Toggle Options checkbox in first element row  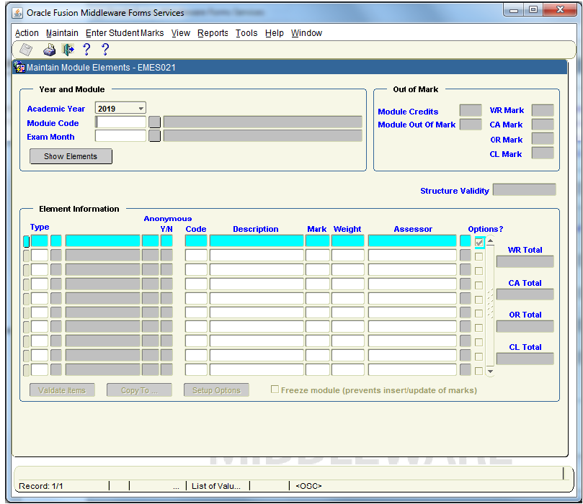479,243
